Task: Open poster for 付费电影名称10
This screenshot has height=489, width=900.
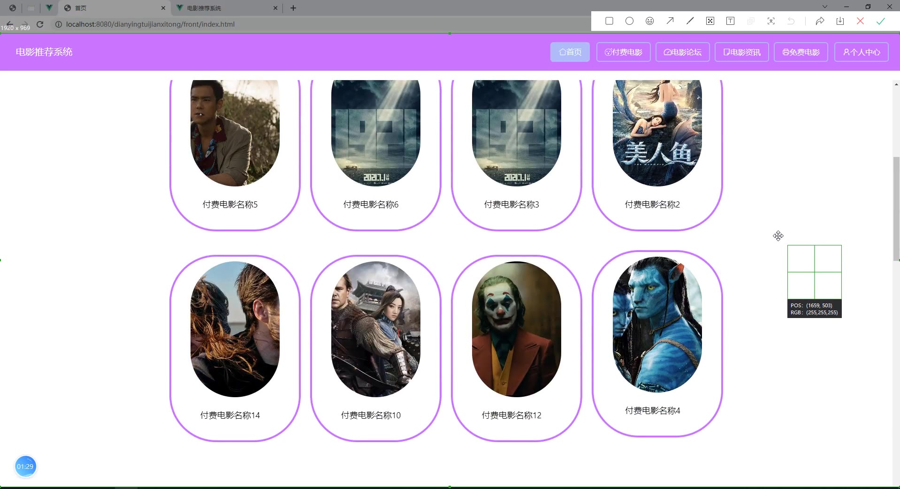Action: click(x=376, y=329)
